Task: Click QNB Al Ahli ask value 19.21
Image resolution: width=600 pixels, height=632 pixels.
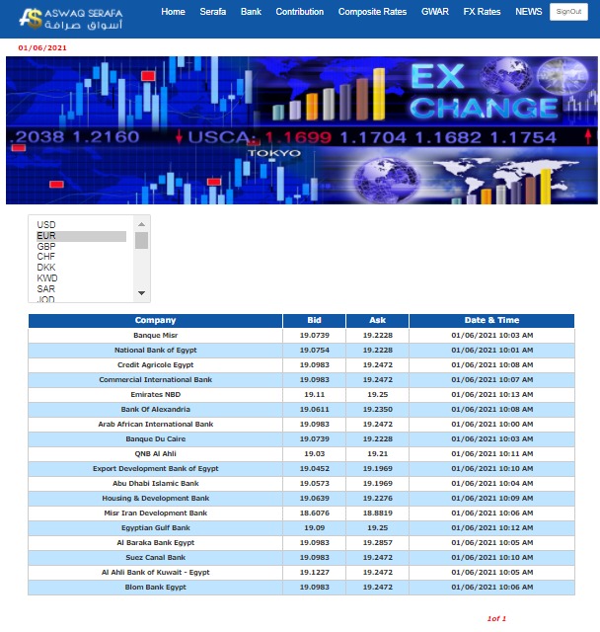Action: pos(377,454)
